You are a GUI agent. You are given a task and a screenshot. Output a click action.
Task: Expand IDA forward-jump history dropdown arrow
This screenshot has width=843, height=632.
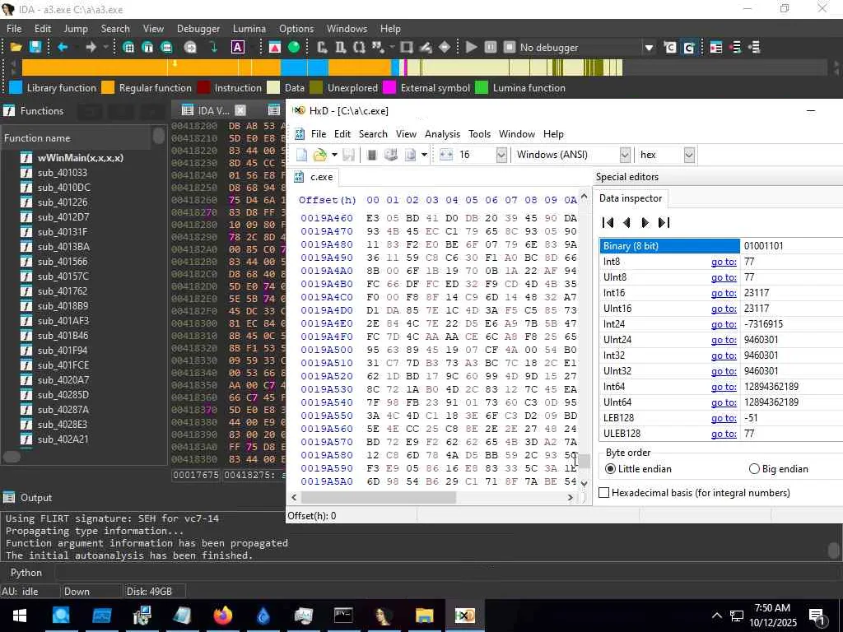point(105,47)
